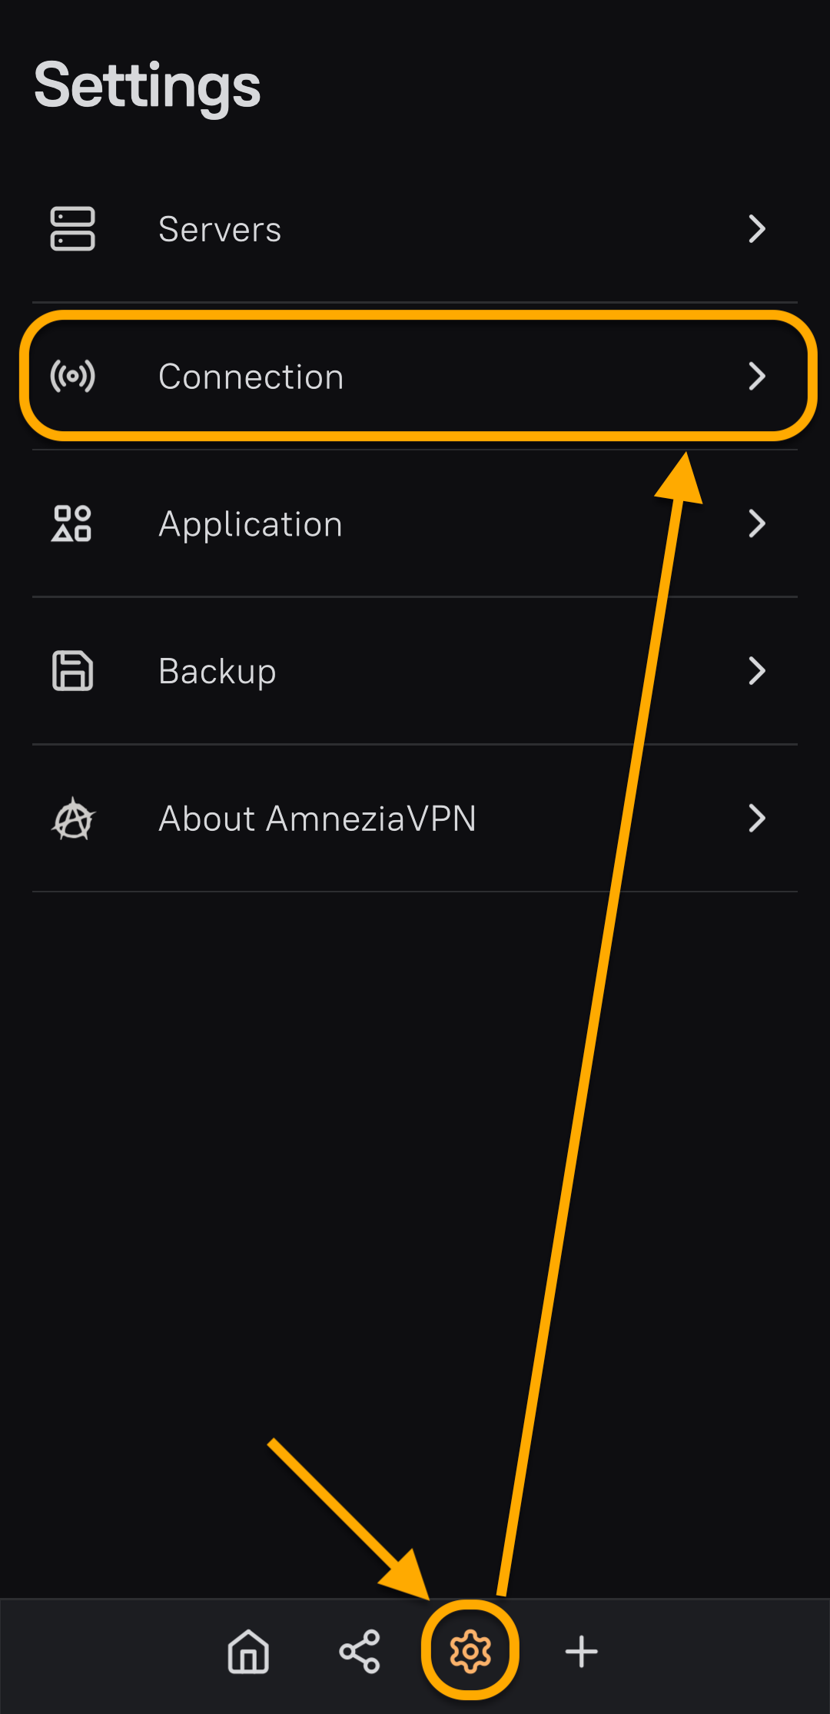Open the Share tab icon
830x1714 pixels.
click(x=360, y=1651)
